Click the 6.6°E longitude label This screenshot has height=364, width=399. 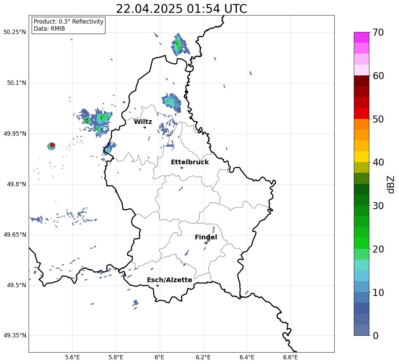290,357
